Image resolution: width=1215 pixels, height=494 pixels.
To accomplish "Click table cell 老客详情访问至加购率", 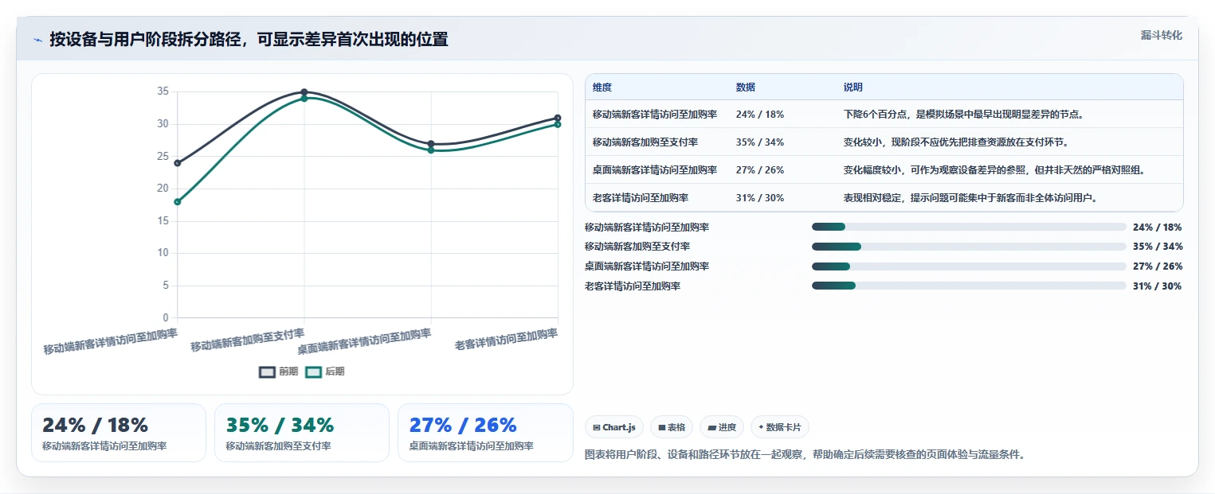I will [x=641, y=198].
